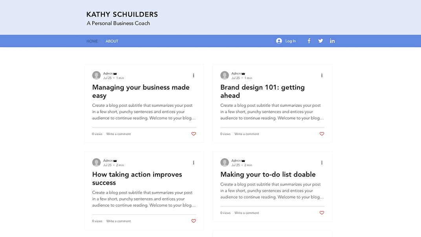Open more actions menu on 'Managing your business' post
Viewport: 421px width, 237px height.
click(x=194, y=75)
